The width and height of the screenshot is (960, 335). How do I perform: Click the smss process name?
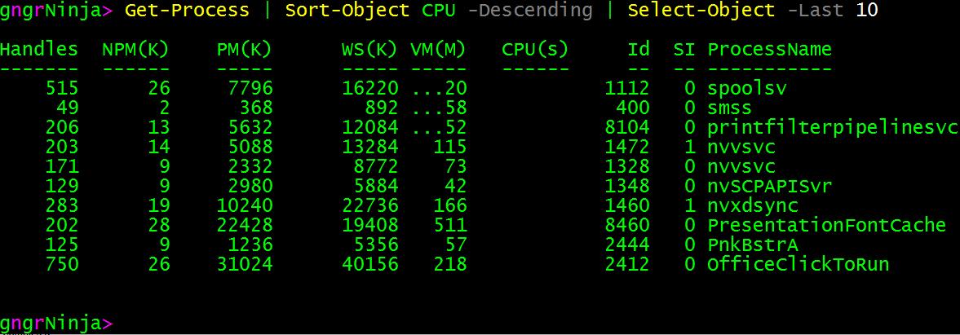point(729,108)
